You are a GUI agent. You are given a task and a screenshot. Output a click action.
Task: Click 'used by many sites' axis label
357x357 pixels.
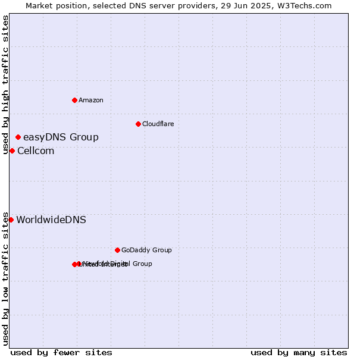pyautogui.click(x=299, y=353)
